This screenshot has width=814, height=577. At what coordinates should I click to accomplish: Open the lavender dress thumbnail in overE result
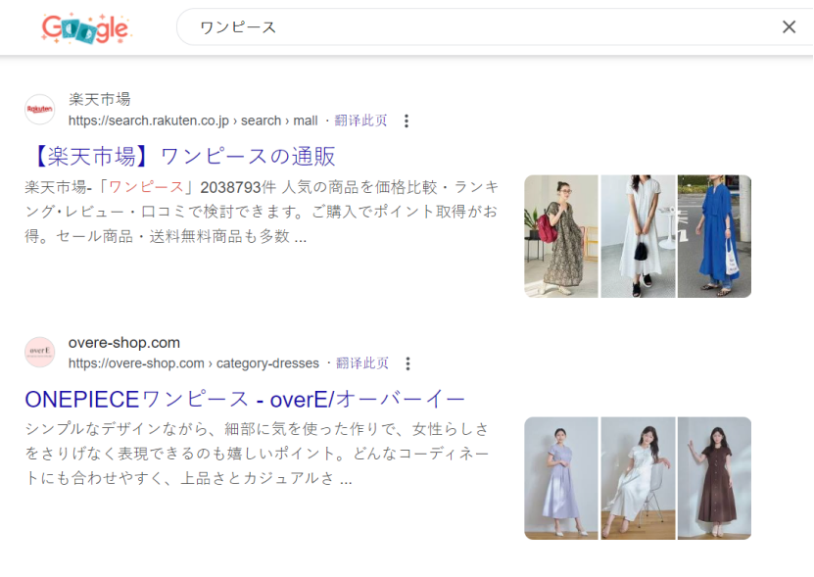pos(561,478)
